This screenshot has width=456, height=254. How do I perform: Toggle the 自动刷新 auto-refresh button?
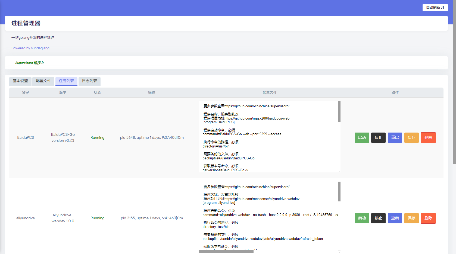(x=435, y=8)
